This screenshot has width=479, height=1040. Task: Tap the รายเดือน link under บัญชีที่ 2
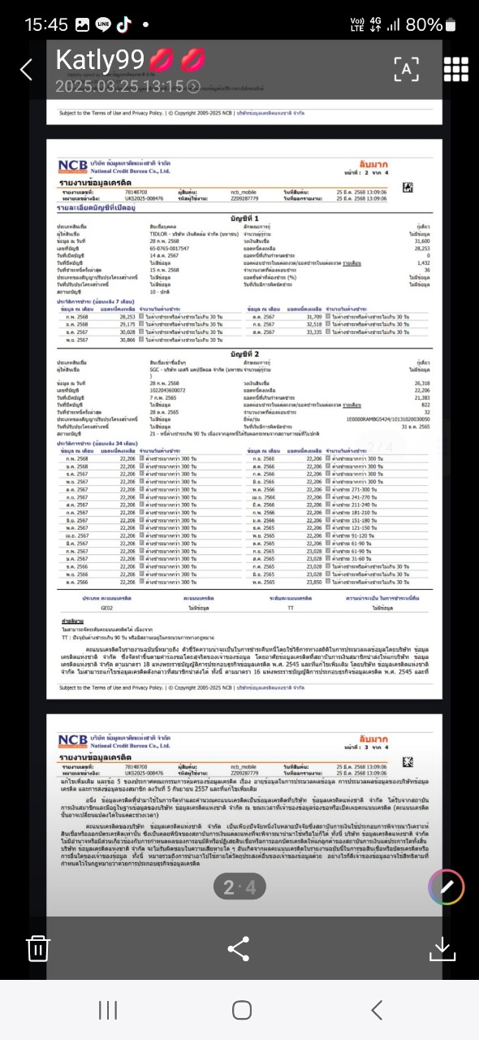351,404
